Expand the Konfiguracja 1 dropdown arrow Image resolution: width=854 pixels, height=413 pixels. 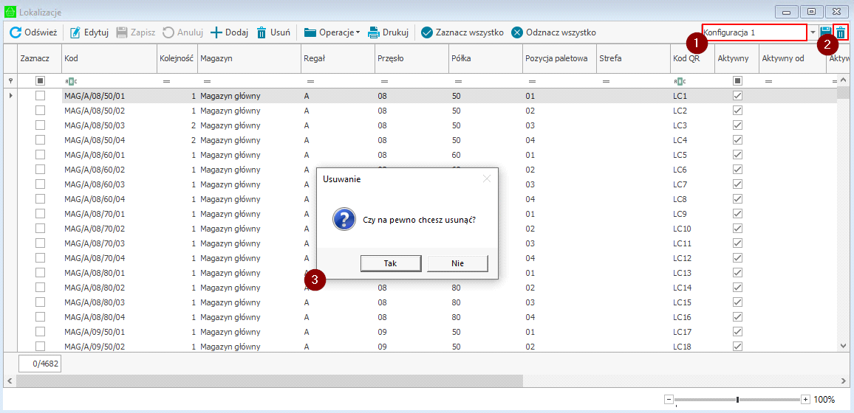pyautogui.click(x=813, y=32)
